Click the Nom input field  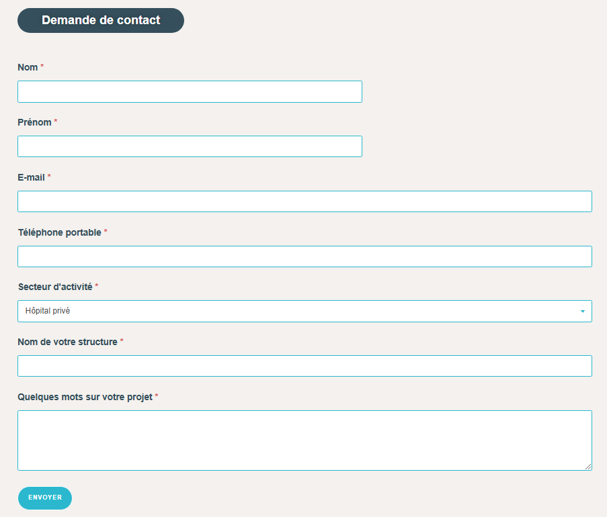(x=190, y=91)
